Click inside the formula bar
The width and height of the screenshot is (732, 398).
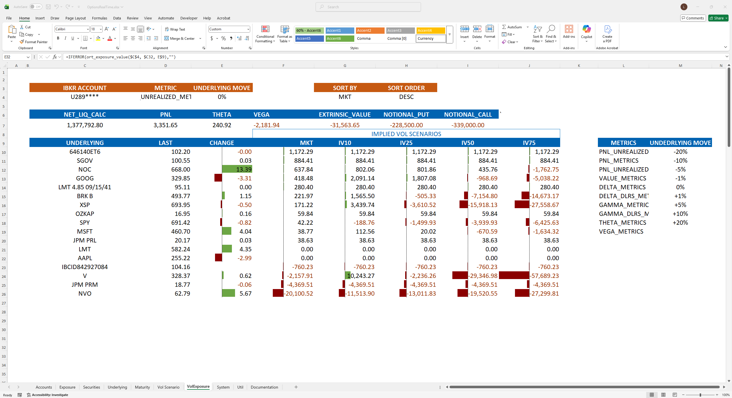pyautogui.click(x=200, y=57)
